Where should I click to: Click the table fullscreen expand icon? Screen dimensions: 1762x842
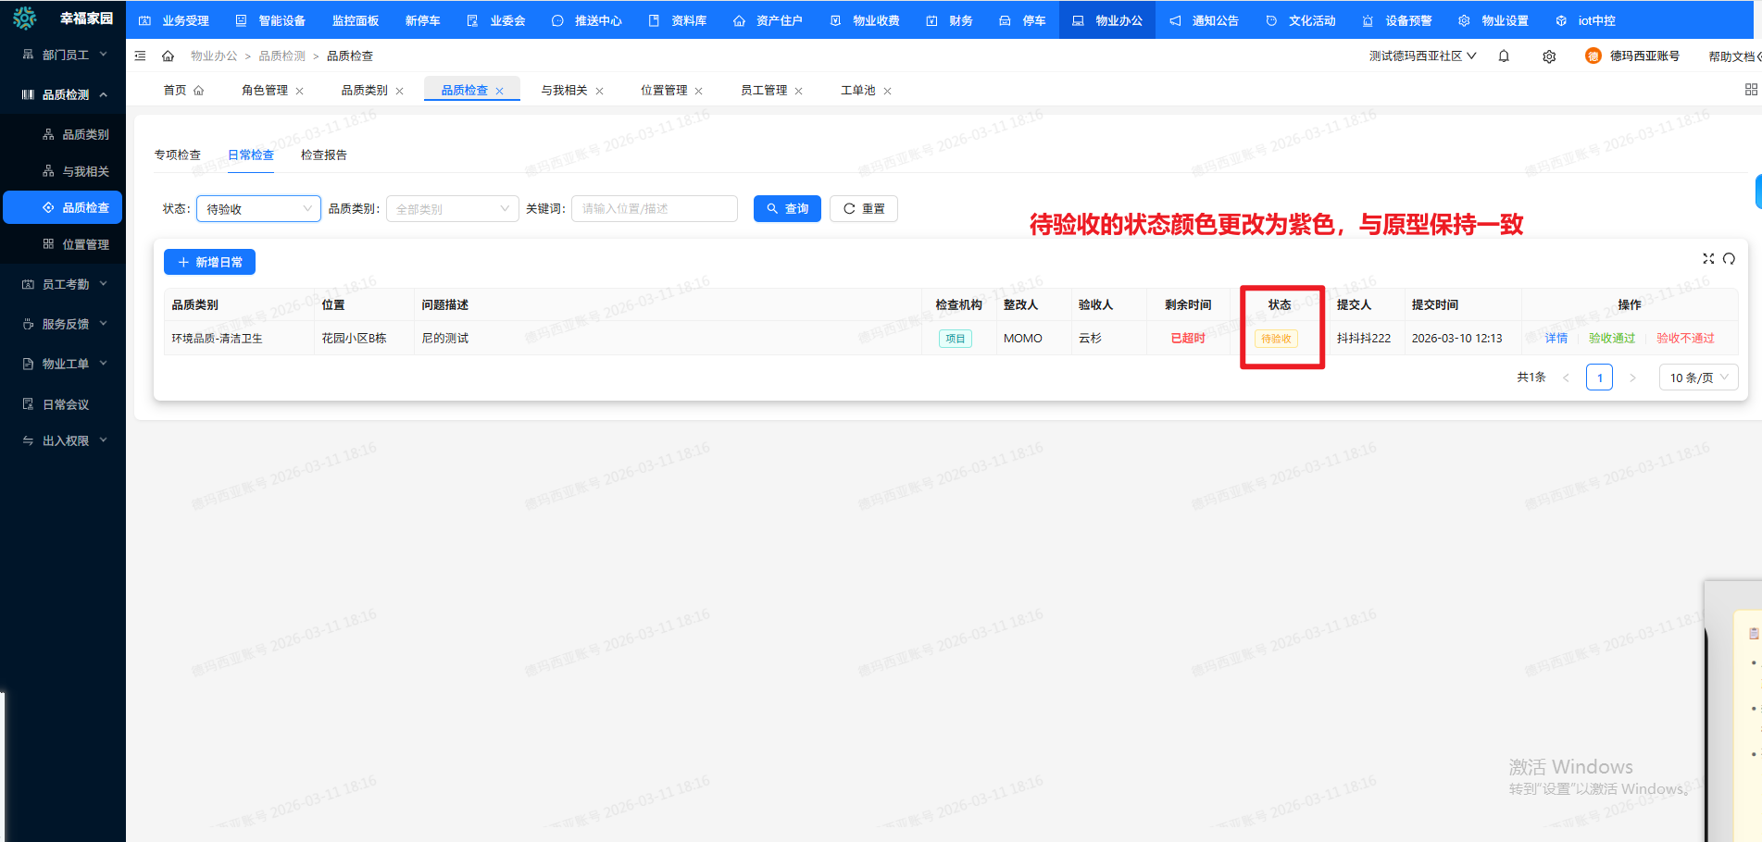[1708, 259]
